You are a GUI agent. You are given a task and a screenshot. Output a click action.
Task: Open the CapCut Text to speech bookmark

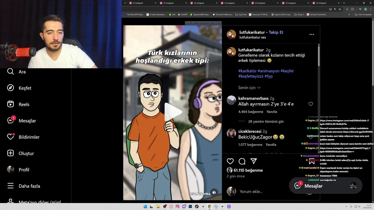pyautogui.click(x=281, y=14)
